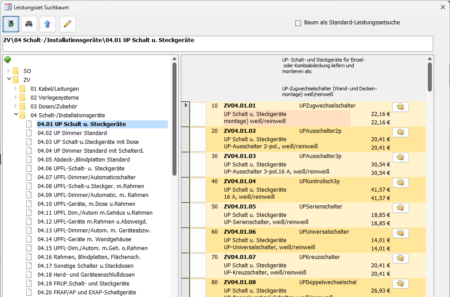Select 04.02 UP Dimmer Standard entry

[72, 133]
